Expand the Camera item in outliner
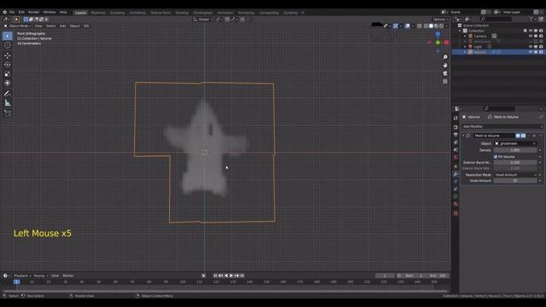The width and height of the screenshot is (546, 307). (465, 36)
